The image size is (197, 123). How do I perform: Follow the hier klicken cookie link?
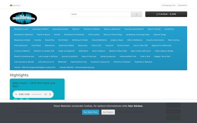pyautogui.click(x=135, y=106)
